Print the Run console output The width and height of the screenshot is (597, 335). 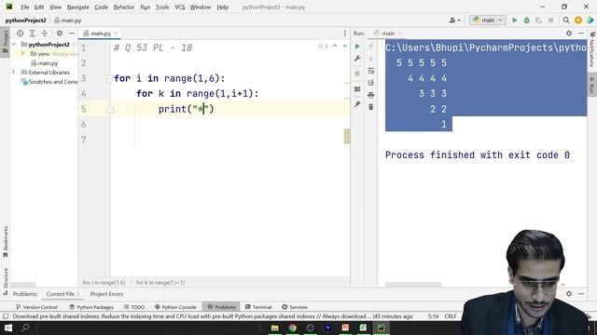coord(371,95)
